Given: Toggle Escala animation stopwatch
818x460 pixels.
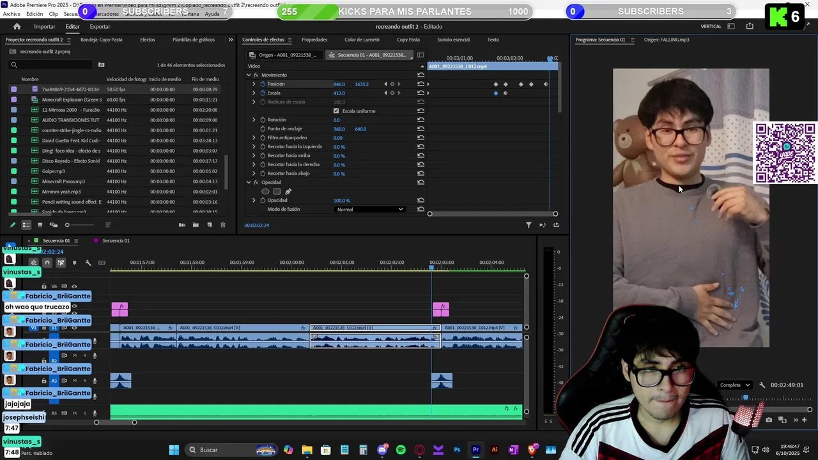Looking at the screenshot, I should tap(263, 93).
